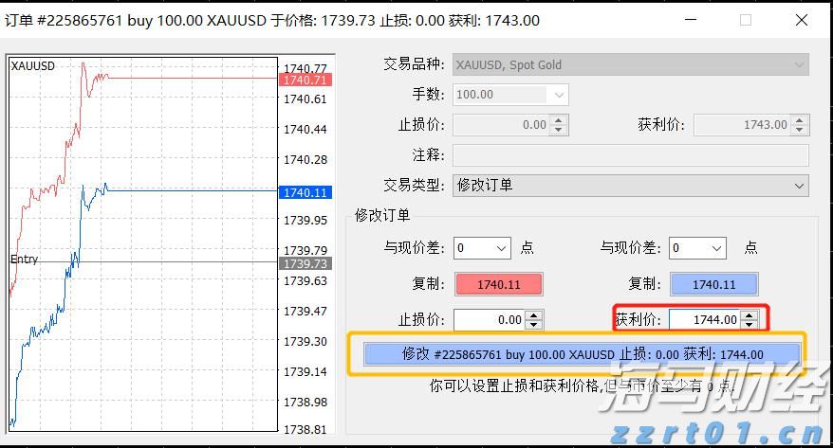Increase the lower 止损价 value with up arrow

(x=534, y=315)
